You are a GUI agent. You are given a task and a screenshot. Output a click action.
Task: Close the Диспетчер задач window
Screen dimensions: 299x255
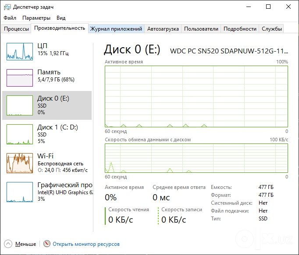point(288,7)
